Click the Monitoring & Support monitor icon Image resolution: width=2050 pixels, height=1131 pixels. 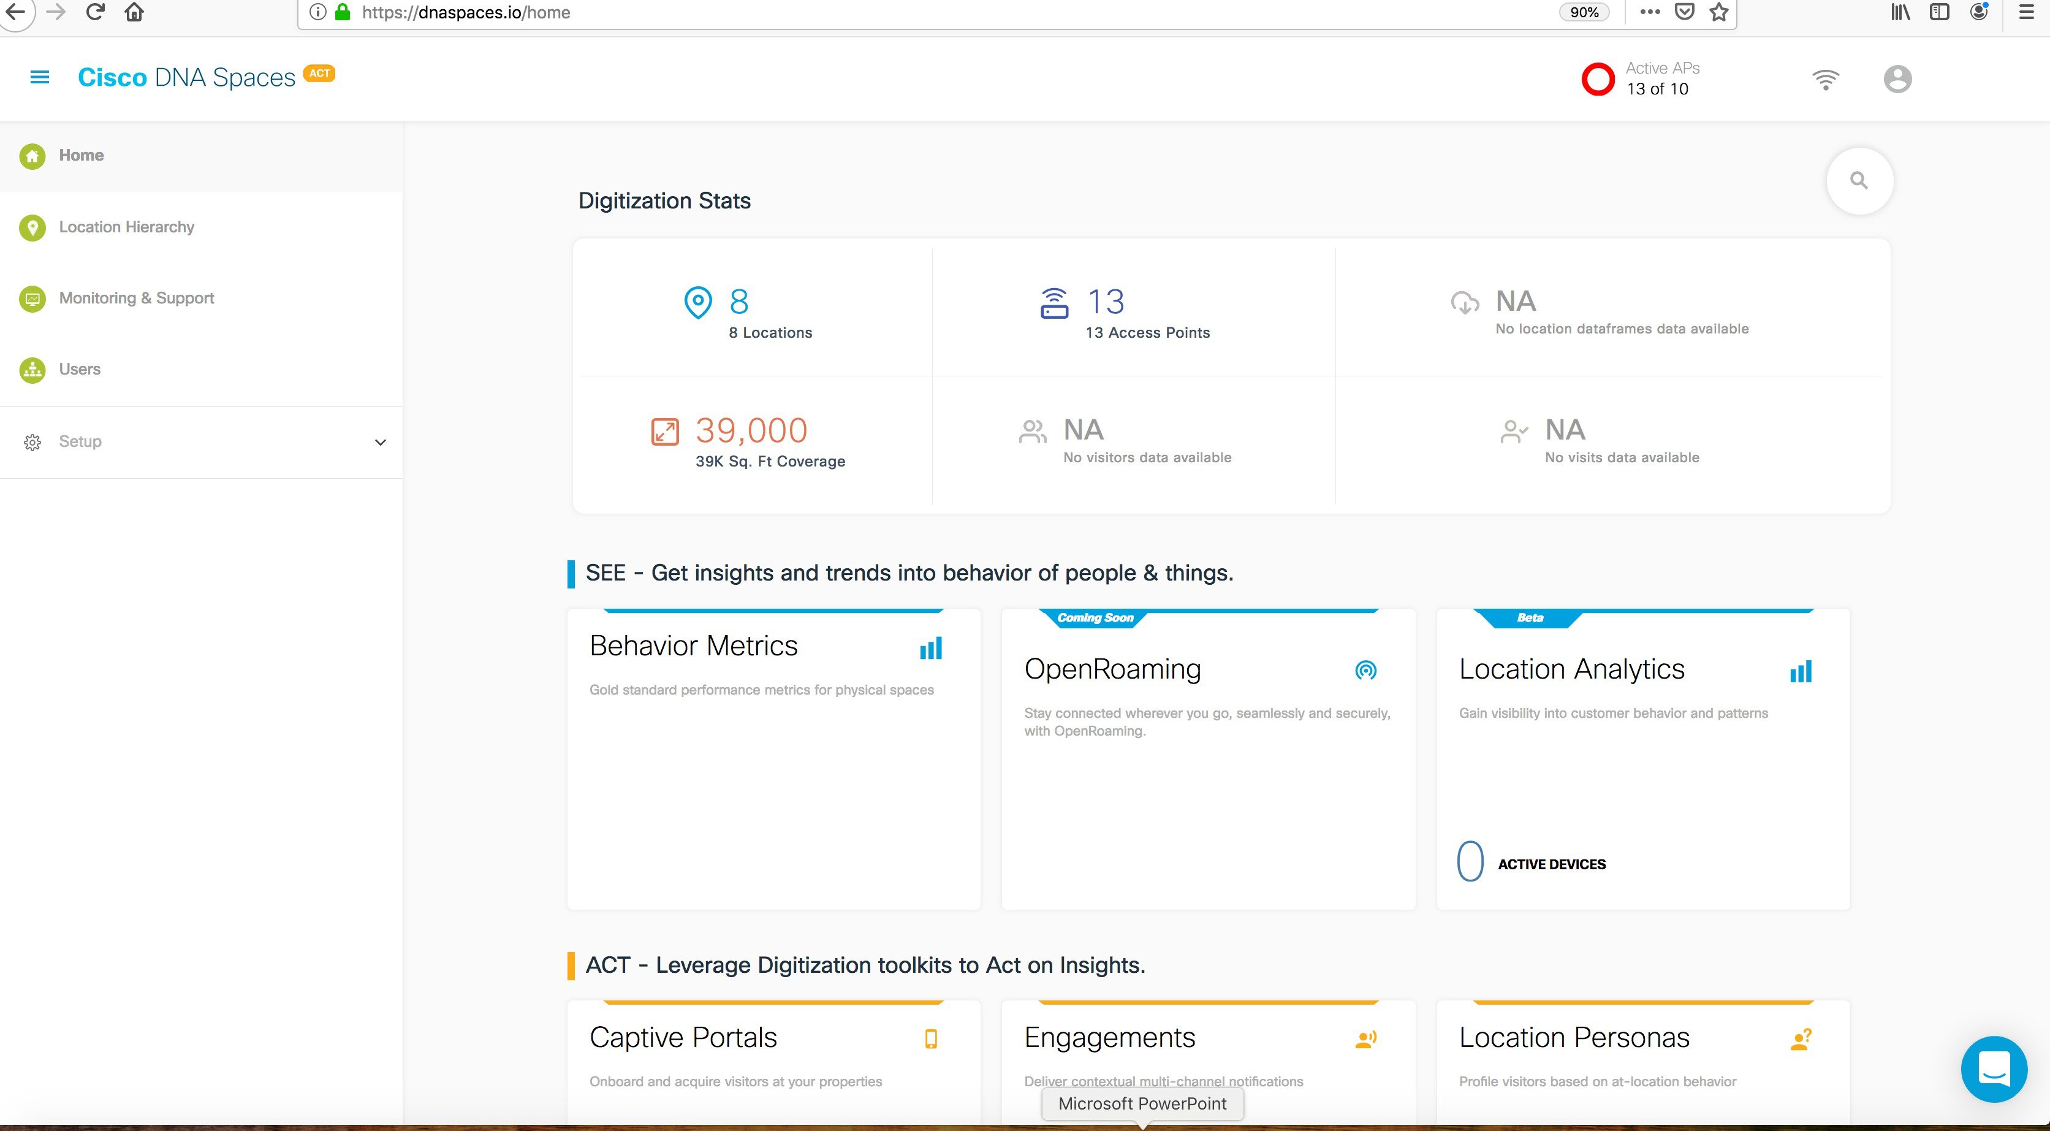pos(32,299)
